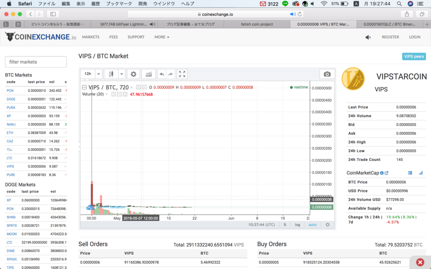Screen dimensions: 431x269
Task: Open the chart style dropdown arrow
Action: tap(122, 74)
